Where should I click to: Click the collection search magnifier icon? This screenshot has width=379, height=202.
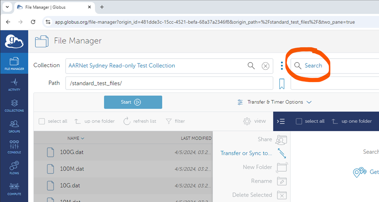[x=251, y=66]
